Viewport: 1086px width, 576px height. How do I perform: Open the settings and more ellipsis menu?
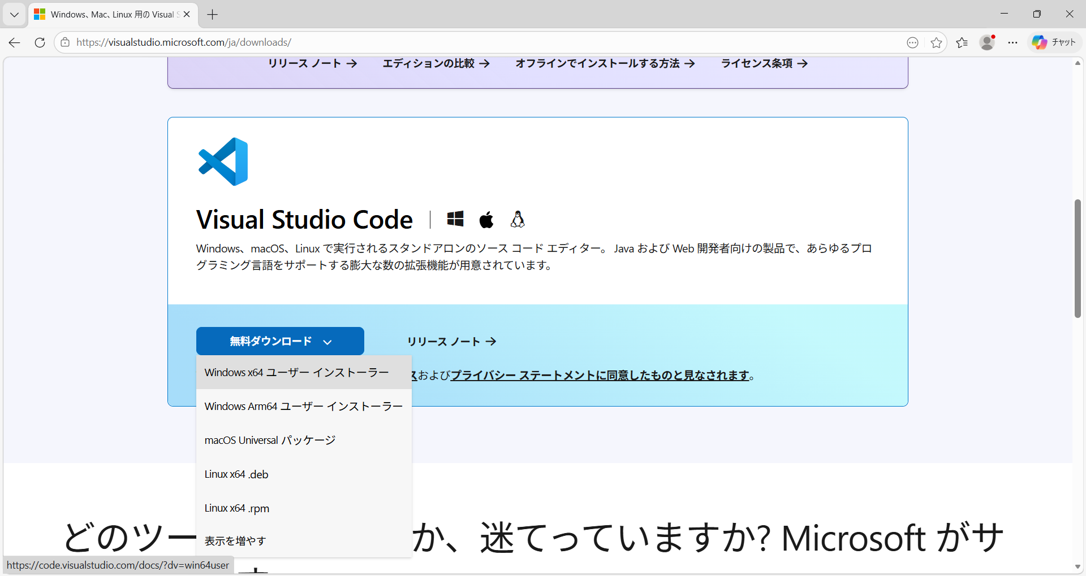point(1012,42)
